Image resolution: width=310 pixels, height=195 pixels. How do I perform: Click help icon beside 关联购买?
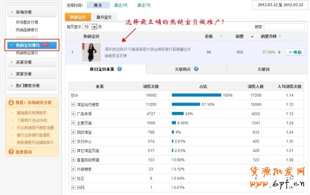[x=196, y=69]
